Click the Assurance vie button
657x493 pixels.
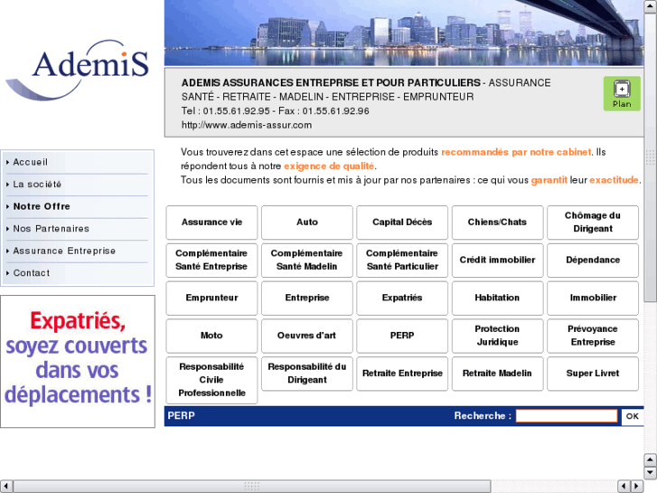pyautogui.click(x=211, y=223)
